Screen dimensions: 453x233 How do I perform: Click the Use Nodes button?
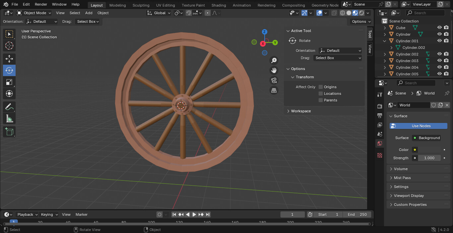tap(418, 126)
